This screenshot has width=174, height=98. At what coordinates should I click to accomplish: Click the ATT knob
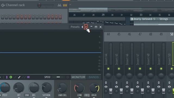coord(19,88)
